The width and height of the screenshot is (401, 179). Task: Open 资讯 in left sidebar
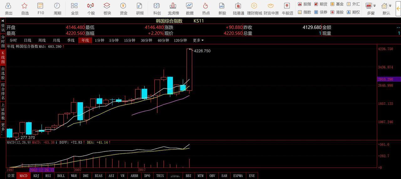pos(3,28)
